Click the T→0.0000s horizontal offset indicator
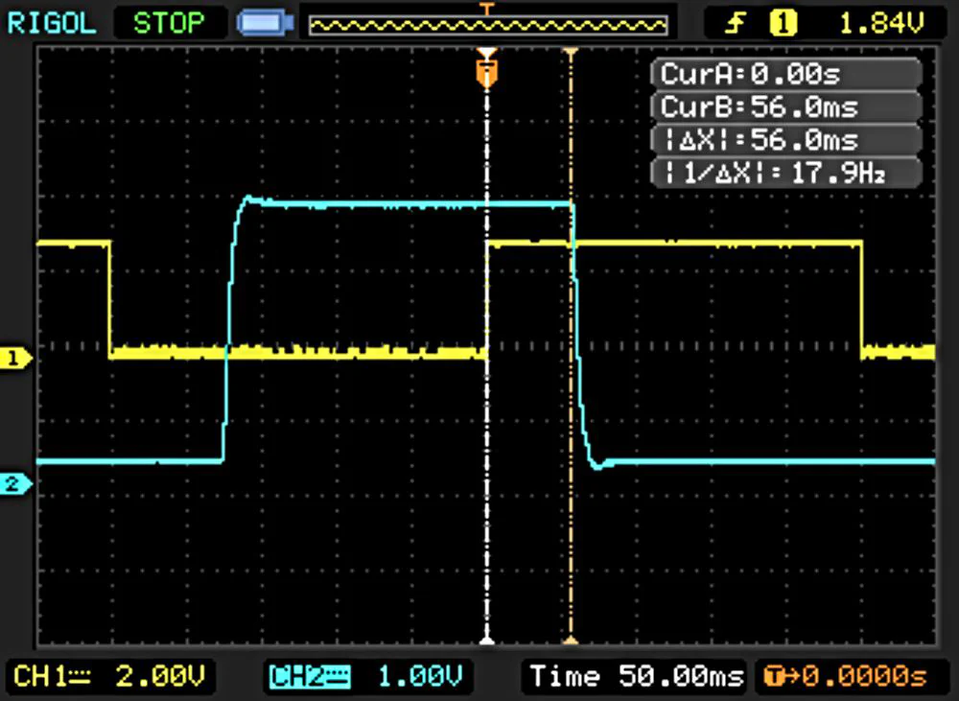 pyautogui.click(x=853, y=677)
